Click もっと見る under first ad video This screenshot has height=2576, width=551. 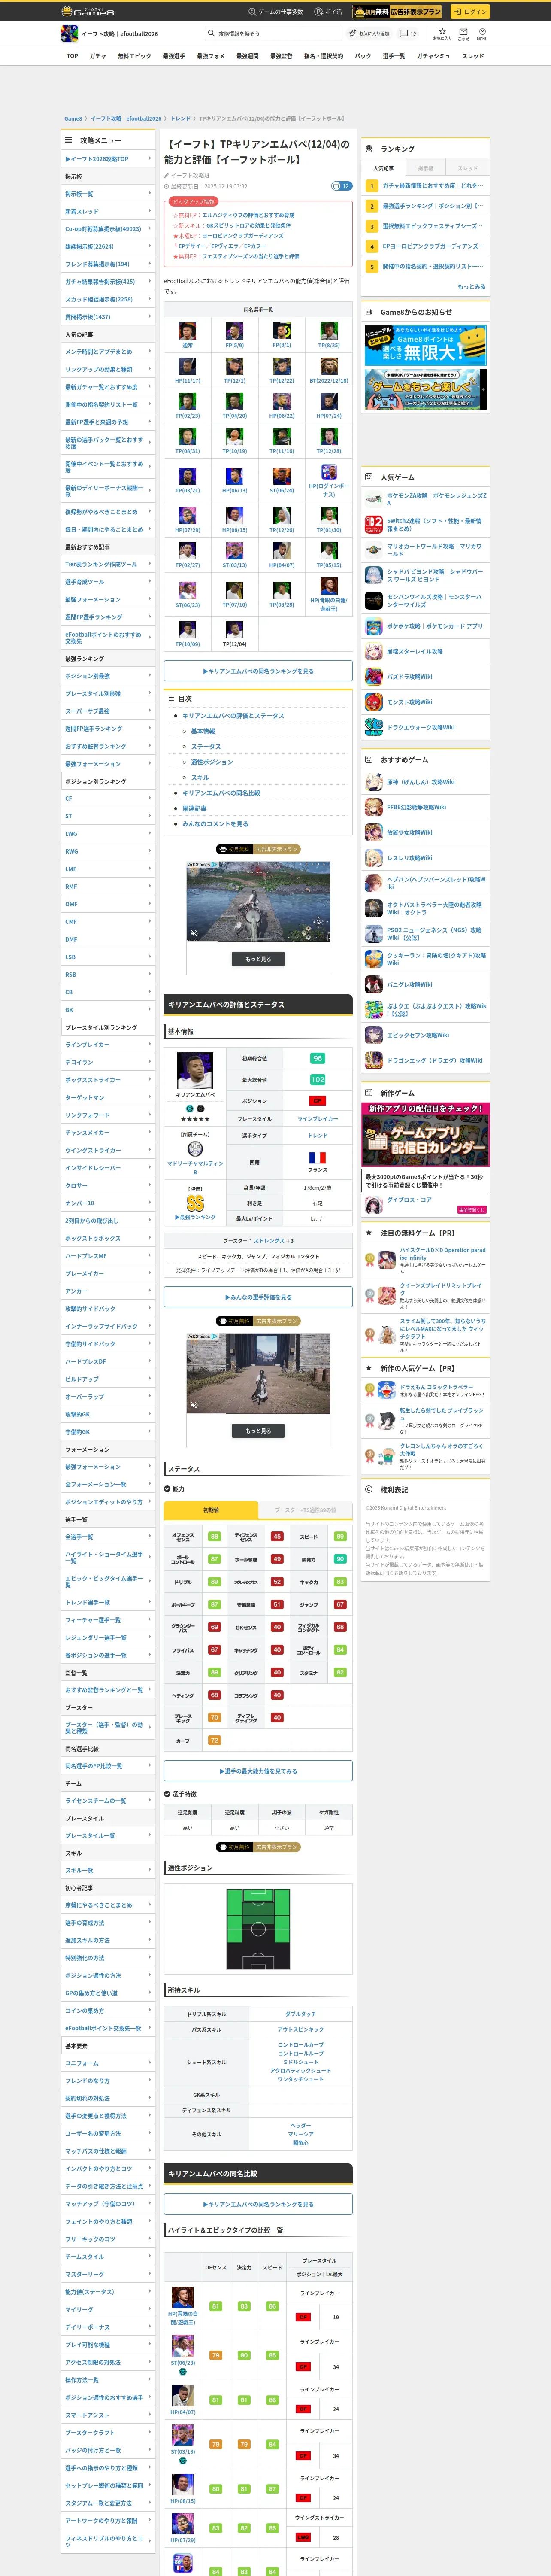[258, 959]
